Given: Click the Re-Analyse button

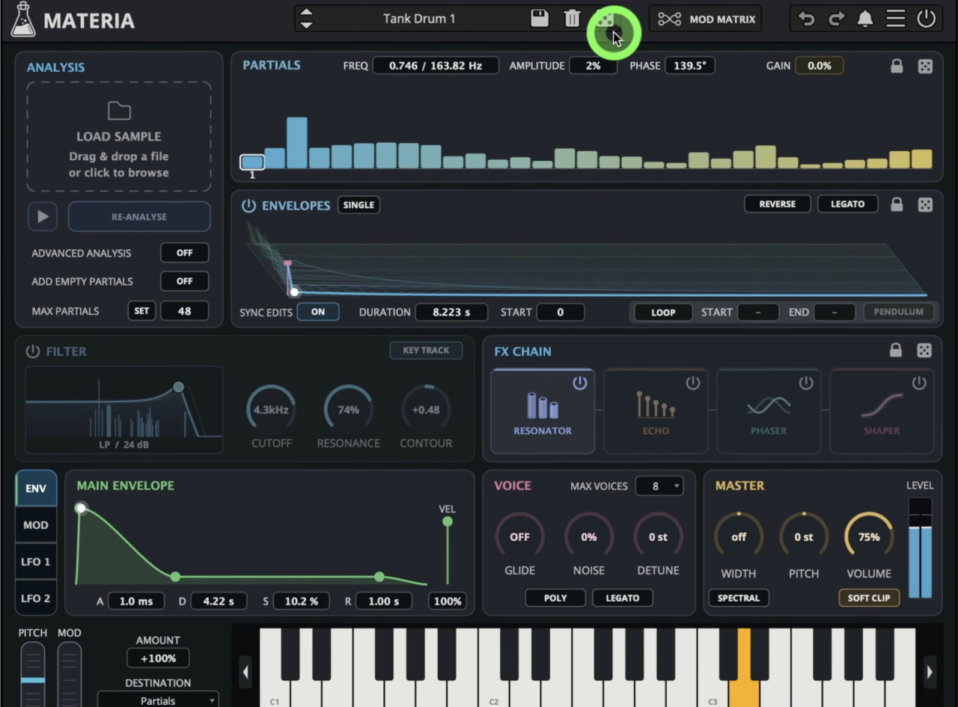Looking at the screenshot, I should 139,217.
